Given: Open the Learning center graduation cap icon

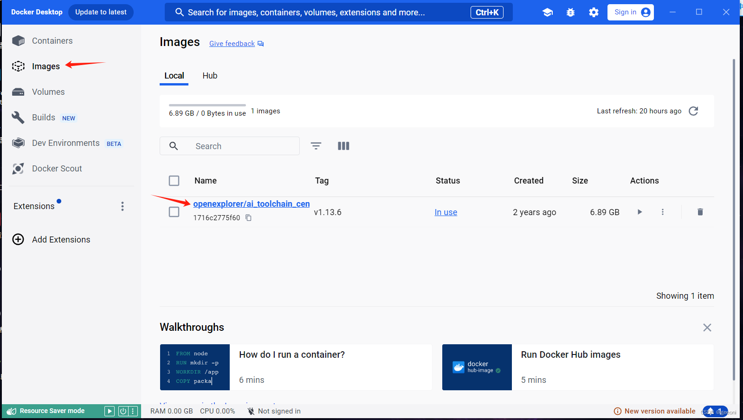Looking at the screenshot, I should coord(548,13).
